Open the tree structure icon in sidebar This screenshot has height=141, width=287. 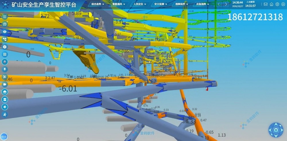[5, 39]
